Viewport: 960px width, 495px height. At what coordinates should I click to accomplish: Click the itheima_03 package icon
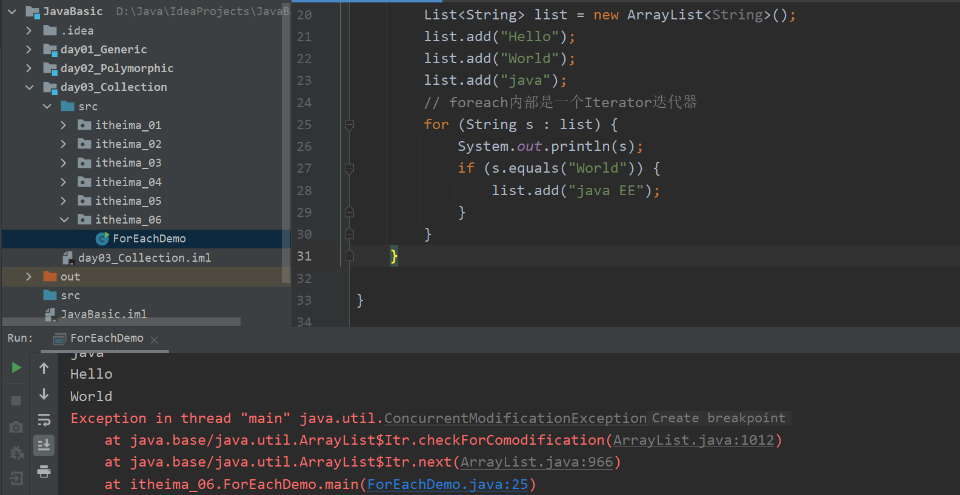pos(84,163)
